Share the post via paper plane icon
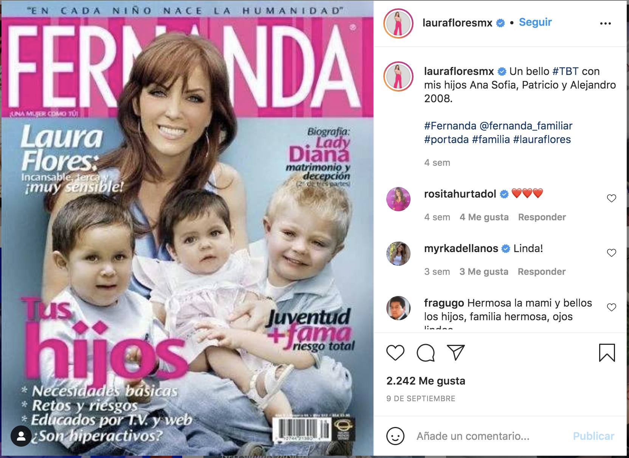 pos(455,352)
